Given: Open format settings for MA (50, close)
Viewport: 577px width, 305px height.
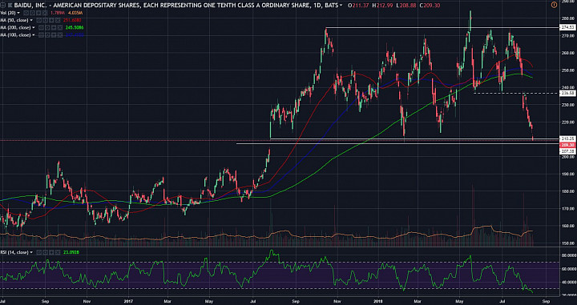Looking at the screenshot, I should pyautogui.click(x=45, y=20).
